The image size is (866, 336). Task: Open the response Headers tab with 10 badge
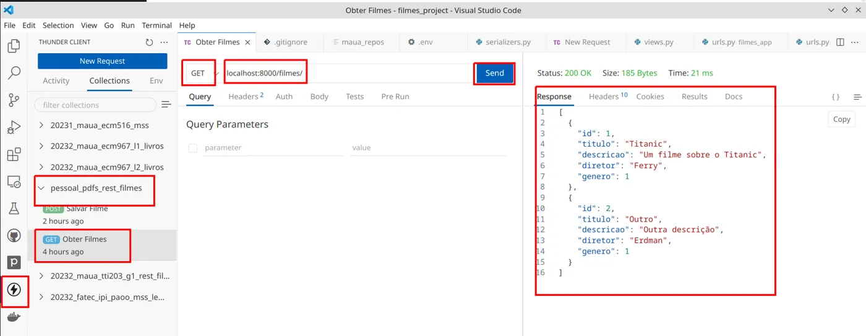click(608, 97)
